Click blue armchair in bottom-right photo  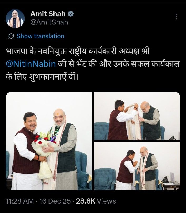tap(105, 179)
